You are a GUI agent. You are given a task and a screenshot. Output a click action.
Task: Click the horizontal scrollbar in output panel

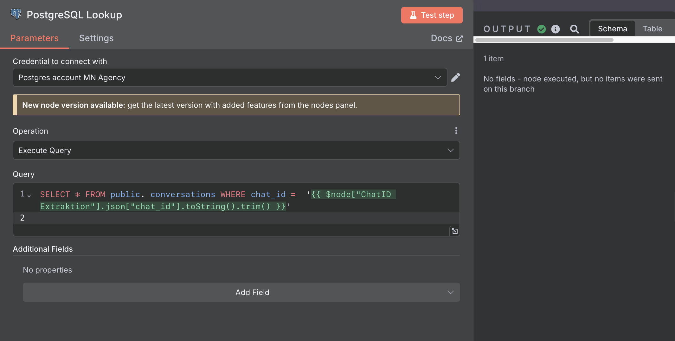point(544,40)
